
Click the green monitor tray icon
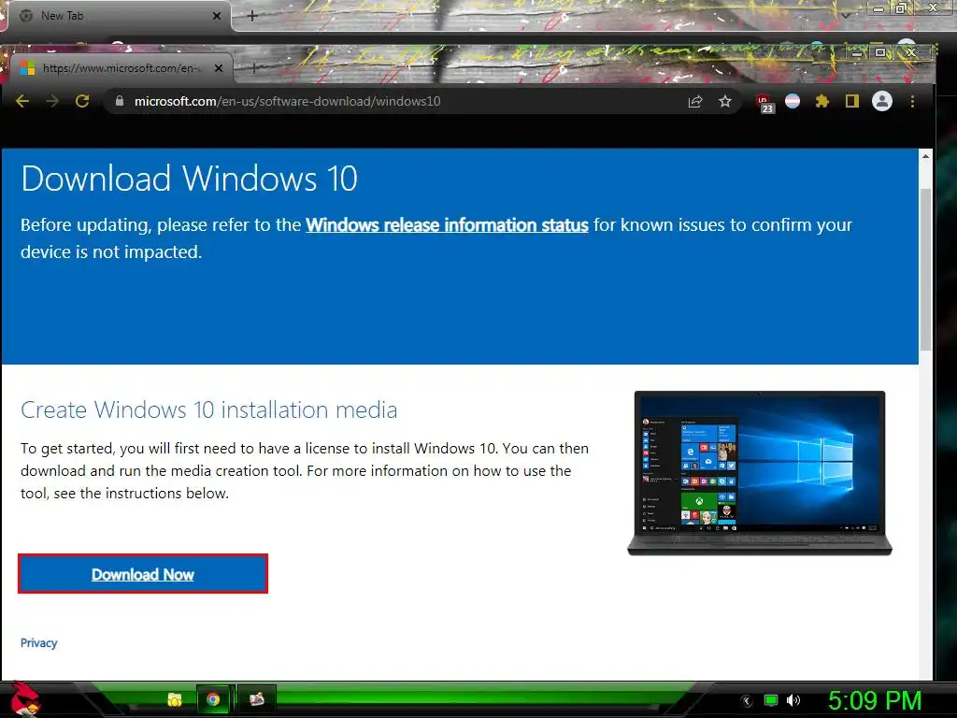pyautogui.click(x=771, y=700)
